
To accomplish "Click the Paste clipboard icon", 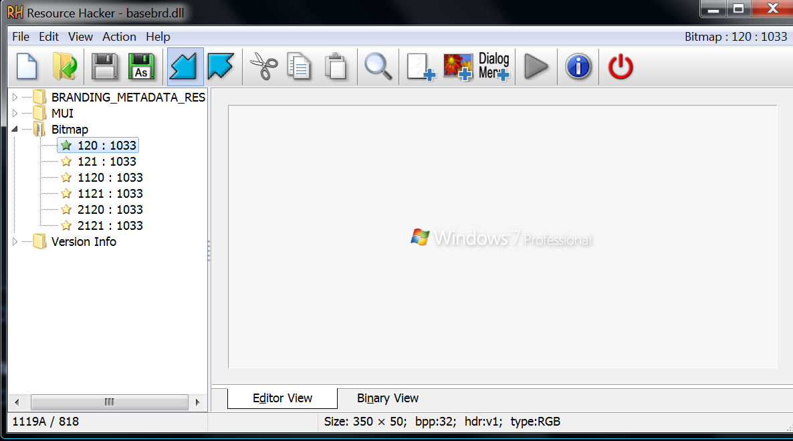I will coord(336,67).
